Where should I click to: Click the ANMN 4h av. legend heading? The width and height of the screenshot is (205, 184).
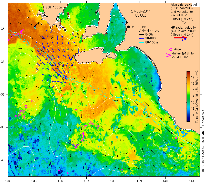click(x=149, y=31)
